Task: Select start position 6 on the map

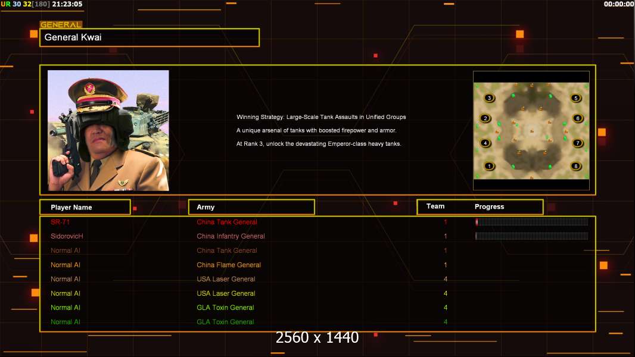Action: 577,118
